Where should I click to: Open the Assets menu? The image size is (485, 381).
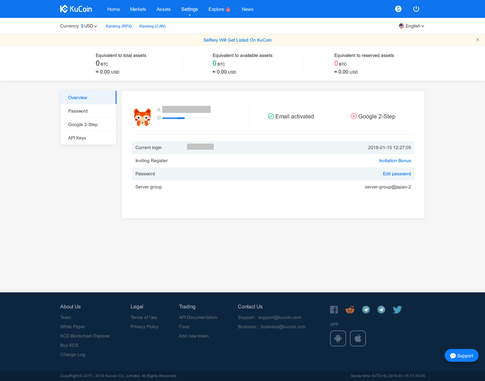(164, 9)
